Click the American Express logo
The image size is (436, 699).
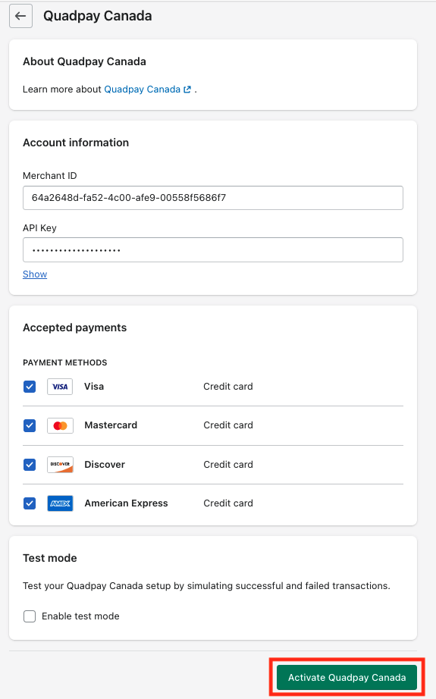pyautogui.click(x=60, y=503)
